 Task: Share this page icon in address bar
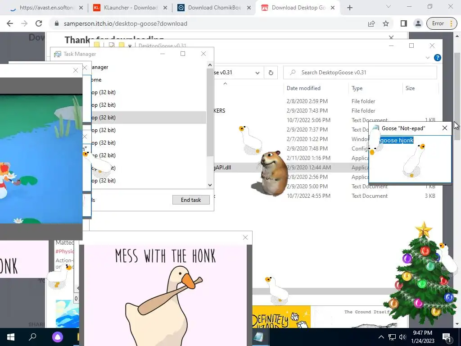coord(371,23)
